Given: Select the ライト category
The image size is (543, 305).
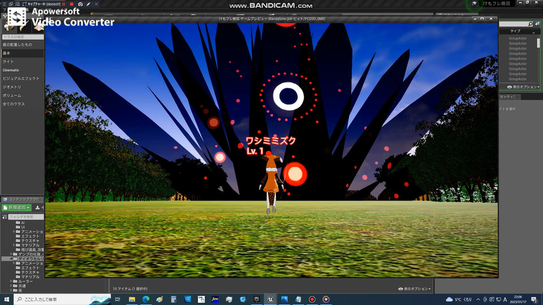Looking at the screenshot, I should (x=23, y=62).
